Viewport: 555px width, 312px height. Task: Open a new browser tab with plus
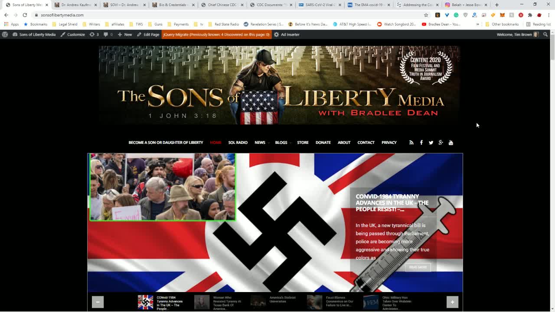pyautogui.click(x=496, y=5)
